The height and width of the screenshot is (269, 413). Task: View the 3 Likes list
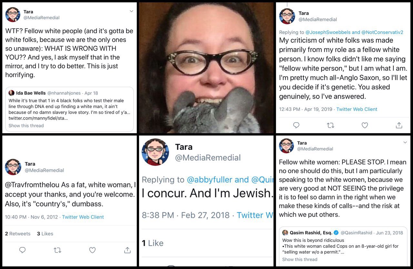[45, 233]
